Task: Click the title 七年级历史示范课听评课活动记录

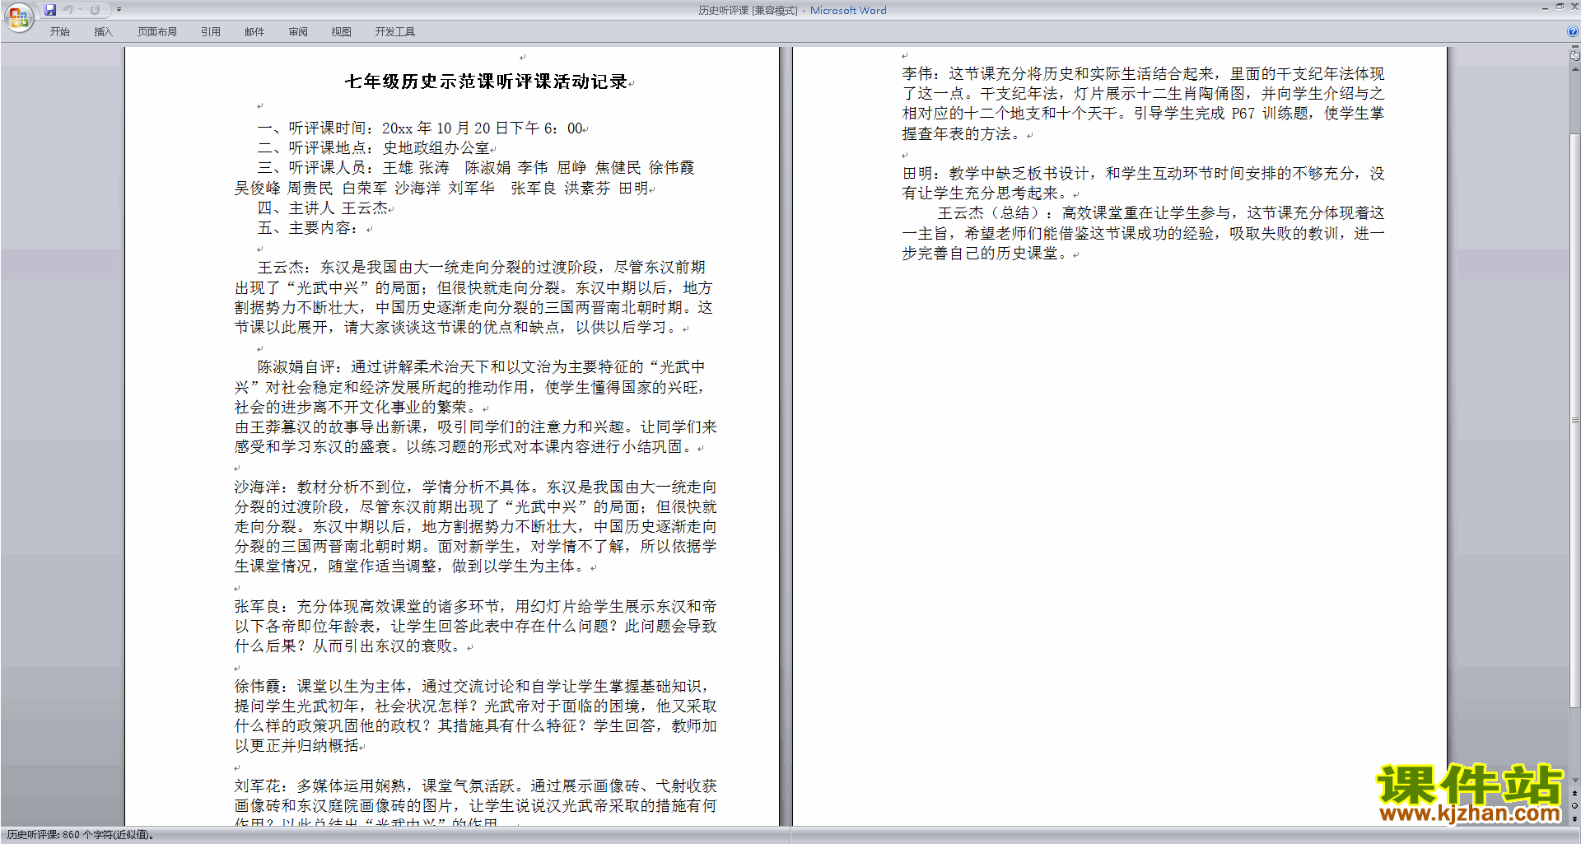Action: (x=486, y=82)
